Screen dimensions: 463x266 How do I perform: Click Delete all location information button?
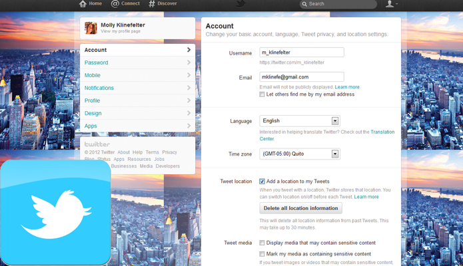coord(301,208)
